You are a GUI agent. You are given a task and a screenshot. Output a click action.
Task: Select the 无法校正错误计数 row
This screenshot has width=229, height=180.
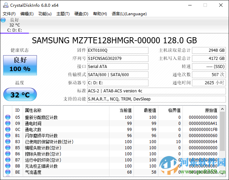click(x=111, y=166)
